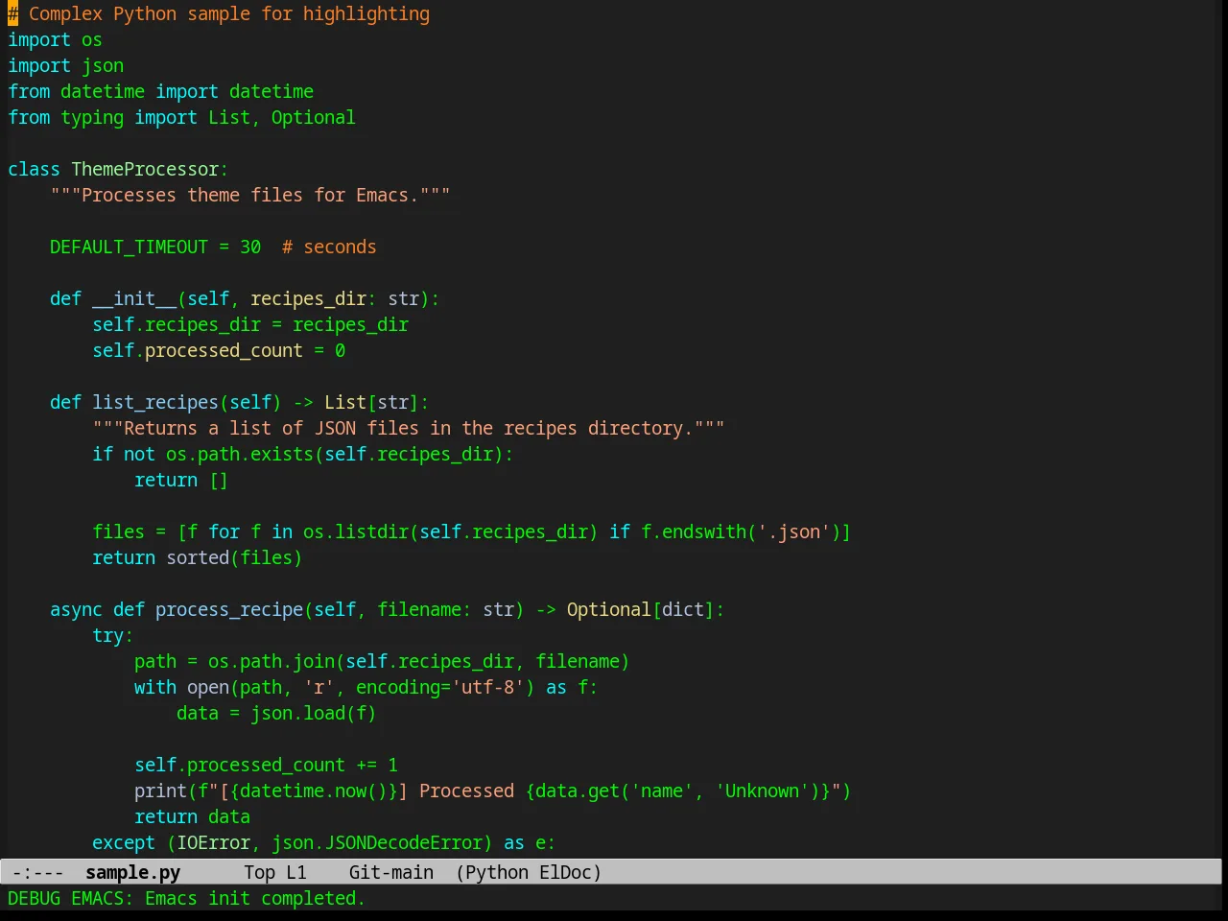
Task: Click Git-main version control indicator
Action: coord(391,872)
